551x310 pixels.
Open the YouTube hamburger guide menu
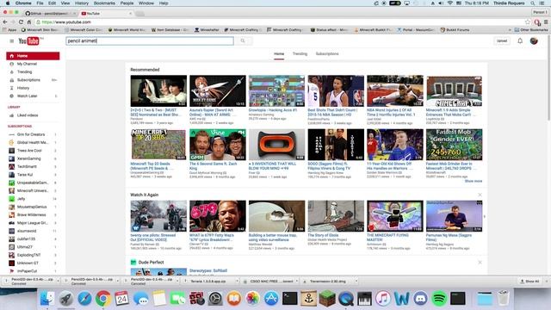click(x=11, y=41)
